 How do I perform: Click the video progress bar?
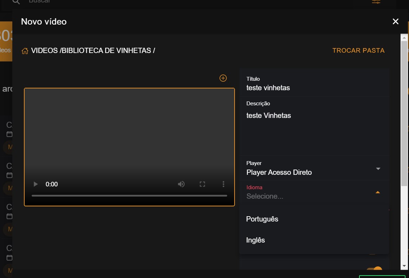(x=129, y=196)
